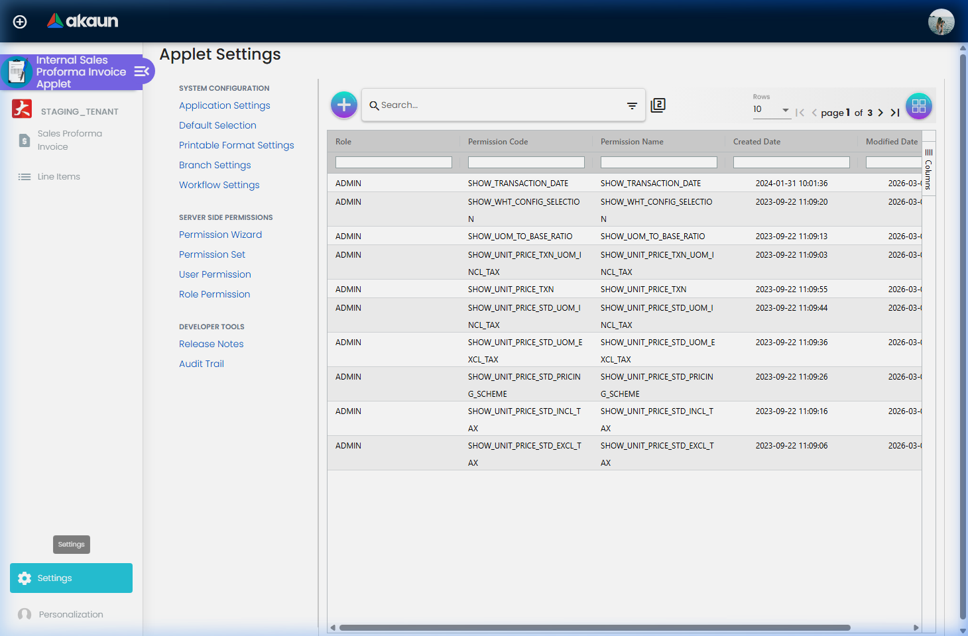Open Workflow Settings under System Configuration
The height and width of the screenshot is (636, 968).
tap(219, 185)
